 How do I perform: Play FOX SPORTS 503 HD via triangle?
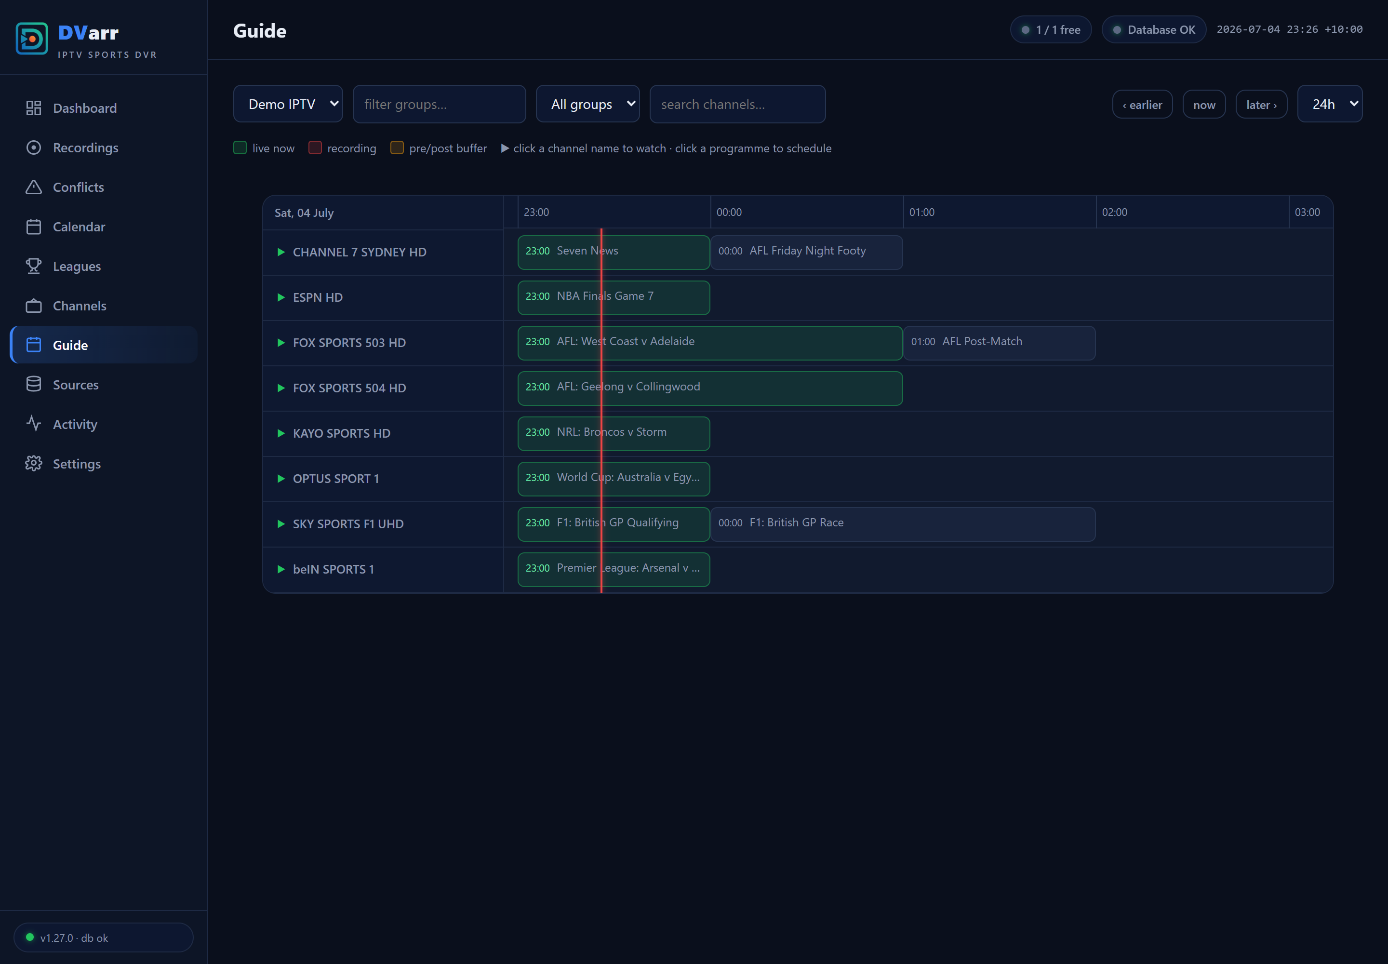click(281, 343)
